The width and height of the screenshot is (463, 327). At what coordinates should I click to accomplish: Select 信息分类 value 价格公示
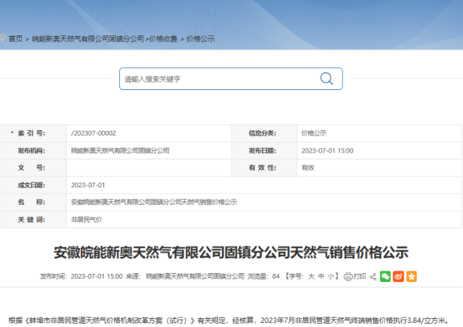pyautogui.click(x=314, y=134)
